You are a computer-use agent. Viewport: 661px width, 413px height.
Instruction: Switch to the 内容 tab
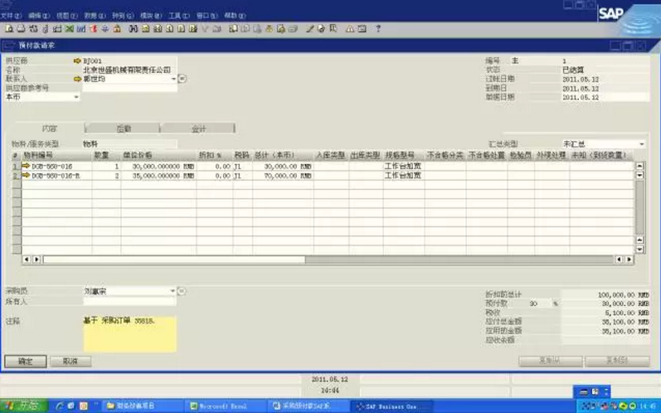tap(50, 129)
